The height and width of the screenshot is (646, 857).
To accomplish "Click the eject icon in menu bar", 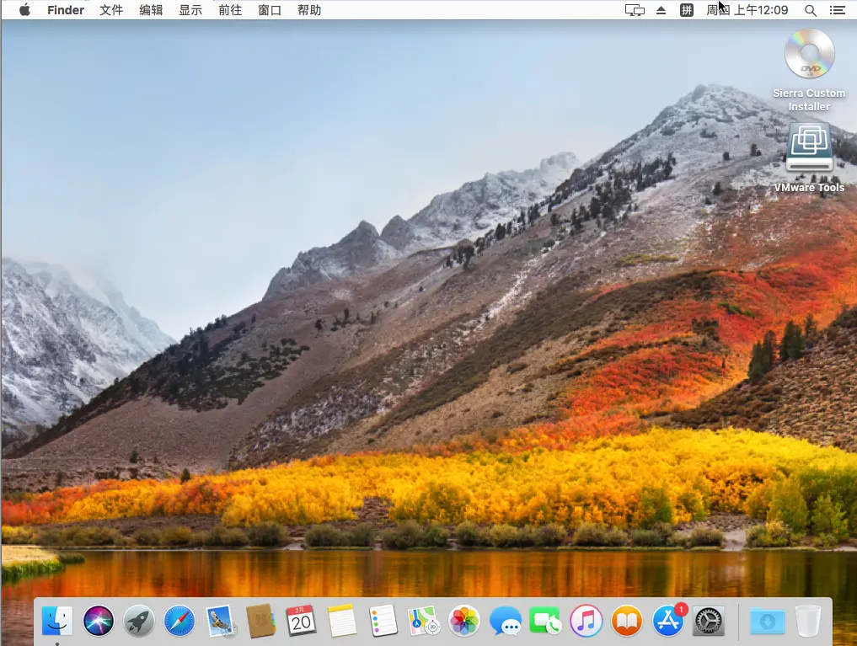I will (661, 10).
